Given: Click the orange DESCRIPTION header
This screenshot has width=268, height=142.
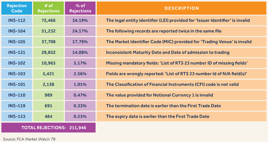Looking at the screenshot, I should tap(182, 8).
